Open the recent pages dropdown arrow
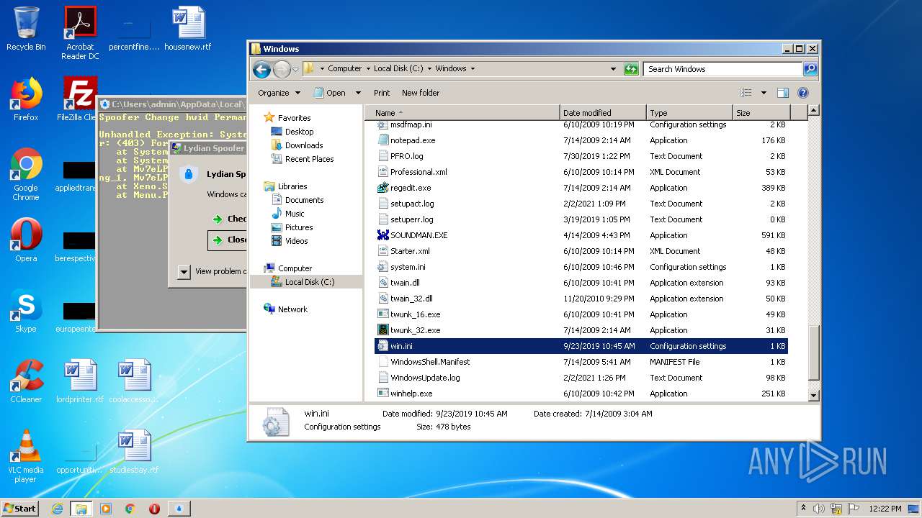Viewport: 922px width, 518px height. click(295, 70)
